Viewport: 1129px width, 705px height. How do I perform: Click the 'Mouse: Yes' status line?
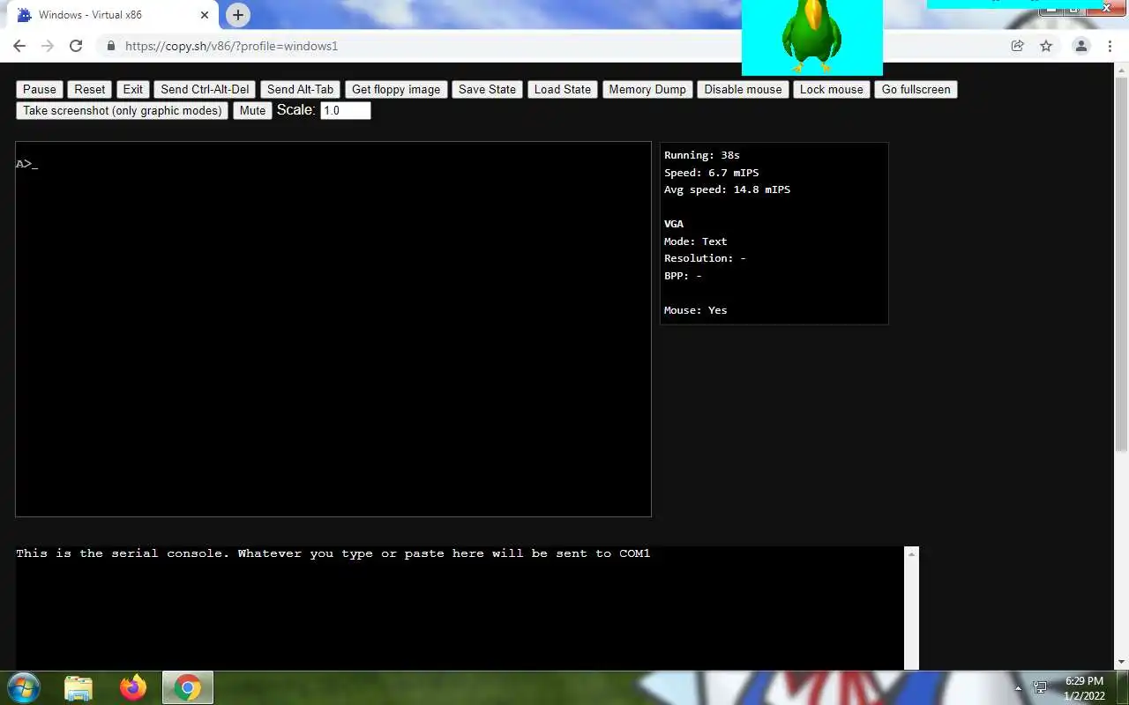[696, 310]
